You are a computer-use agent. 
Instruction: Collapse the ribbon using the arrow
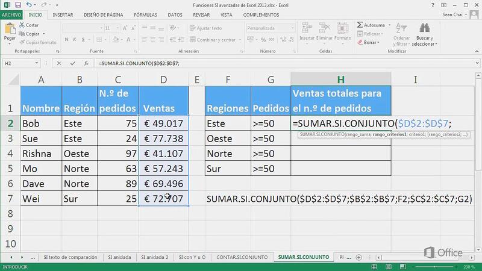pos(476,52)
